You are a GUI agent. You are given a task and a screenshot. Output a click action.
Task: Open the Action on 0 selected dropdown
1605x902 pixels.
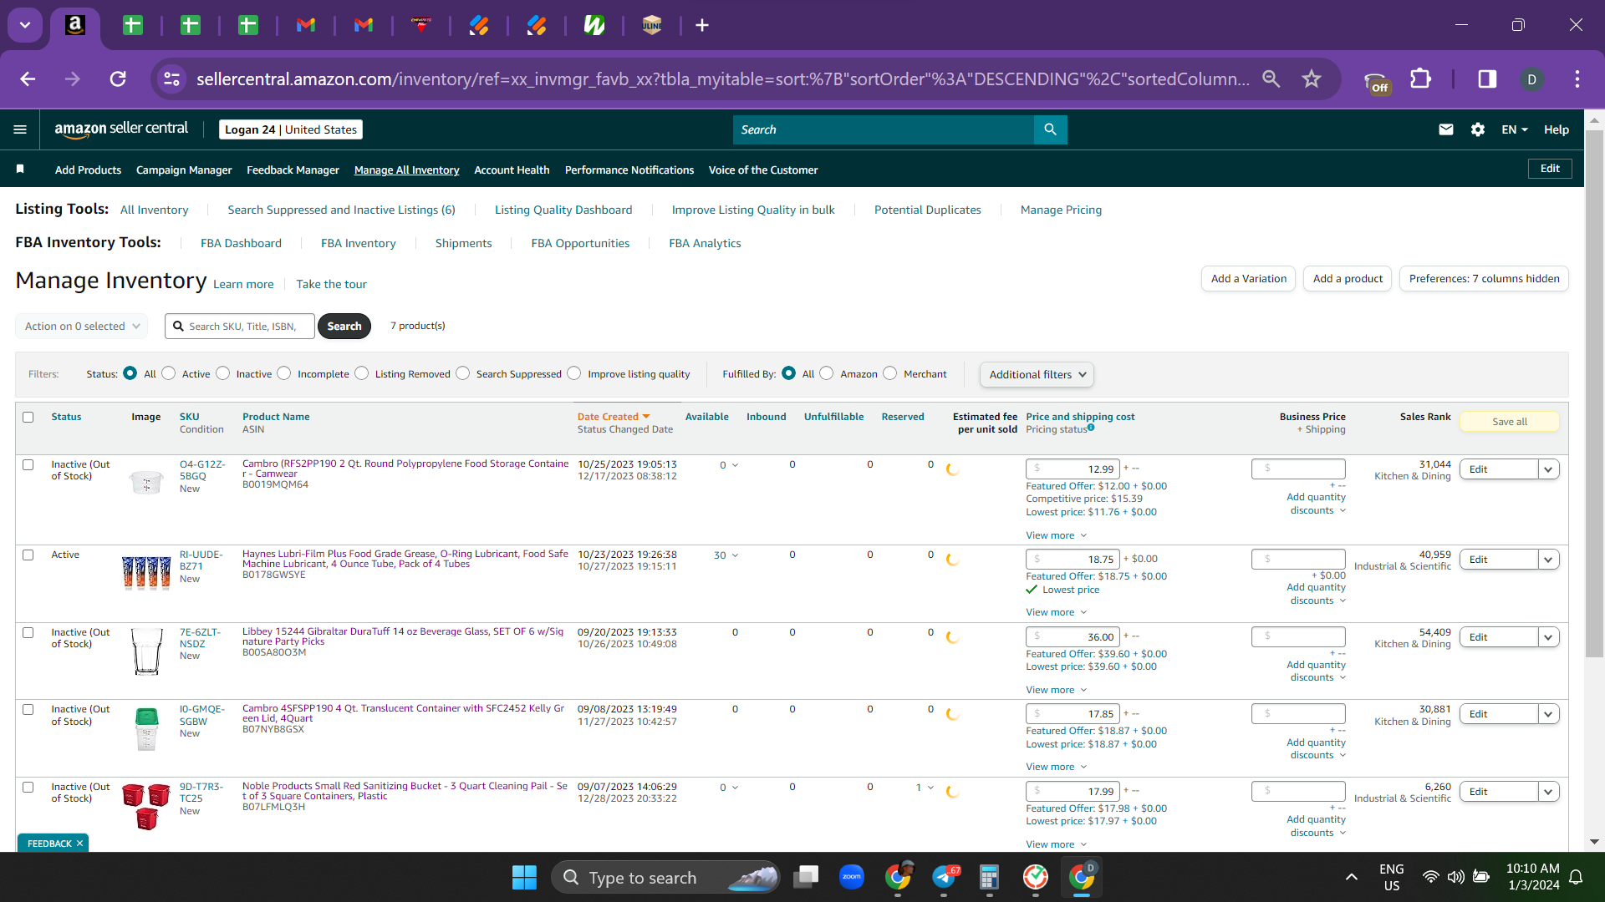tap(82, 326)
